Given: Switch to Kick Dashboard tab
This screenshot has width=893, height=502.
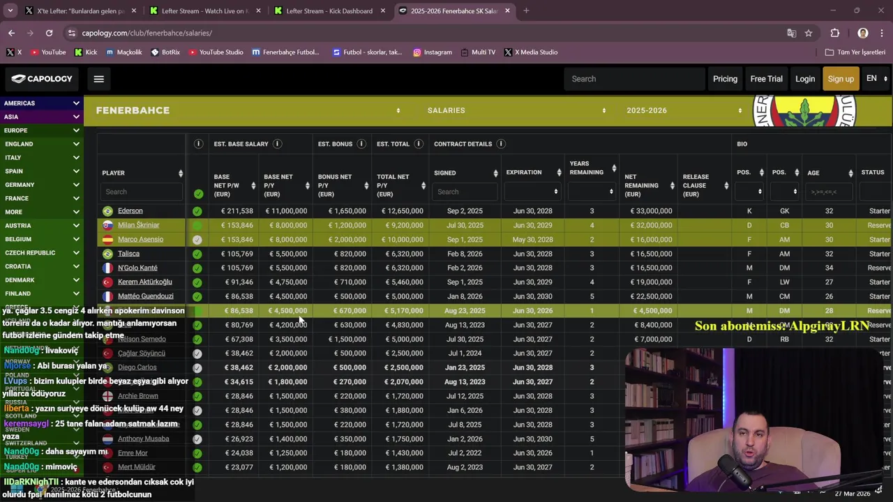Looking at the screenshot, I should [329, 10].
